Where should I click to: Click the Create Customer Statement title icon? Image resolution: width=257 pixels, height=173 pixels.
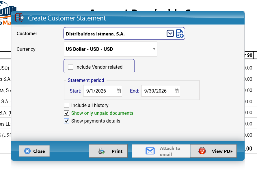tap(19, 18)
